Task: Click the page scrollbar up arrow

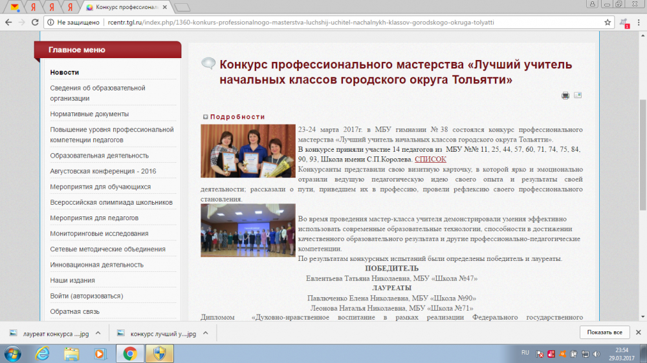Action: (x=643, y=36)
